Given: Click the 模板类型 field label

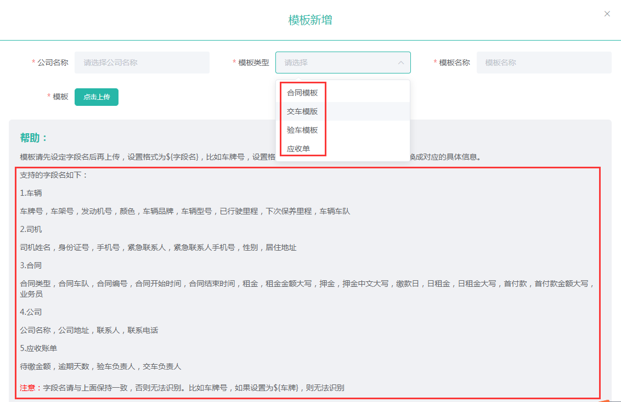Looking at the screenshot, I should [x=253, y=63].
